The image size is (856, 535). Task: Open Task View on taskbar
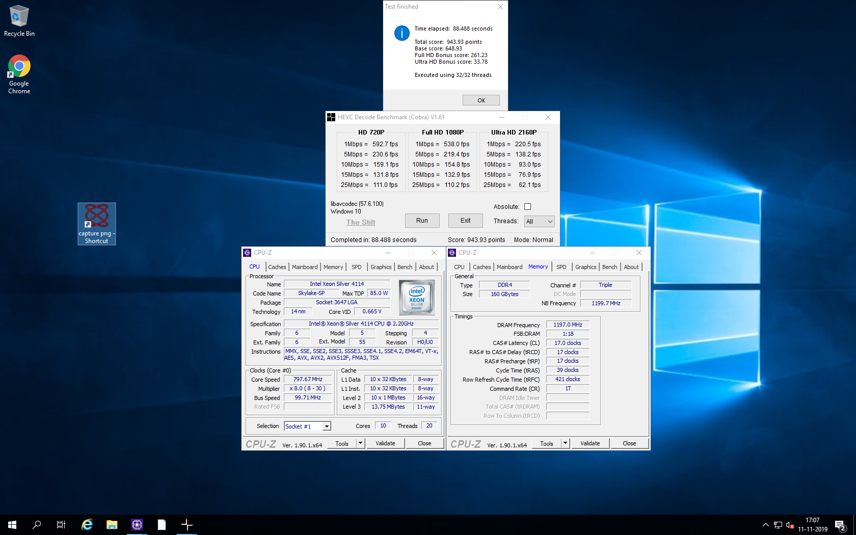click(x=61, y=524)
